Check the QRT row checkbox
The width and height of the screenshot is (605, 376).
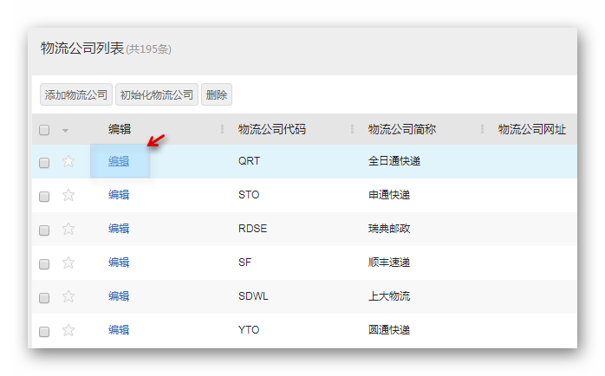(x=44, y=163)
